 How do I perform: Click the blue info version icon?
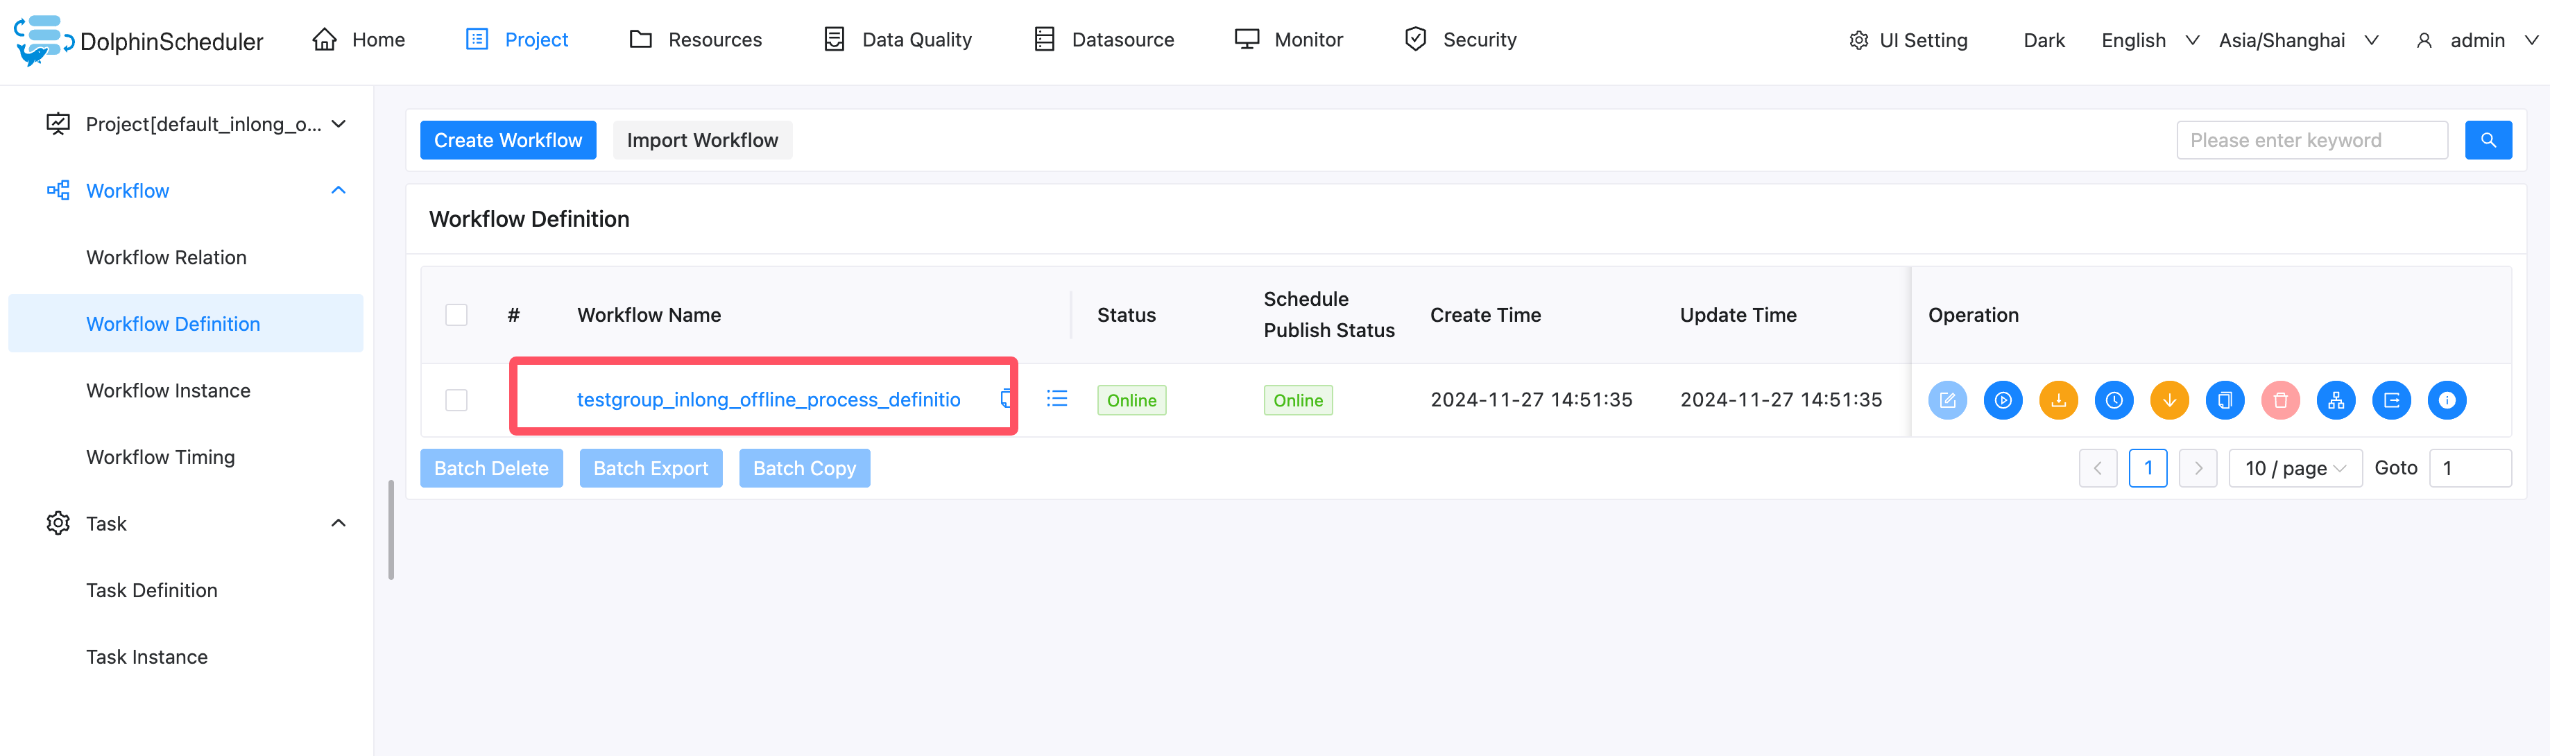coord(2446,400)
